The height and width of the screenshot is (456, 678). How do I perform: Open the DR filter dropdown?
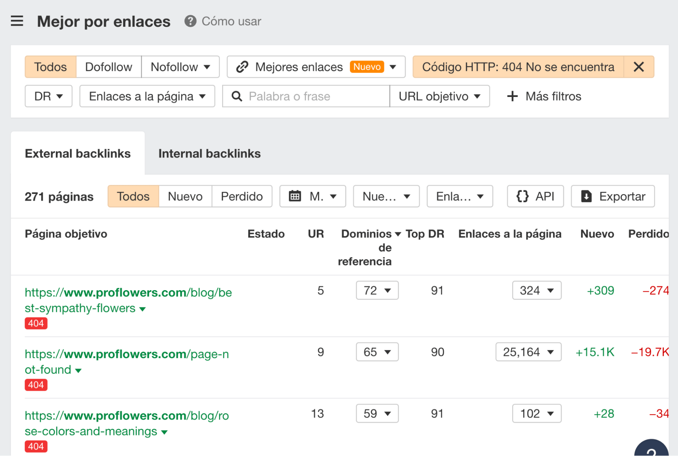[x=48, y=96]
